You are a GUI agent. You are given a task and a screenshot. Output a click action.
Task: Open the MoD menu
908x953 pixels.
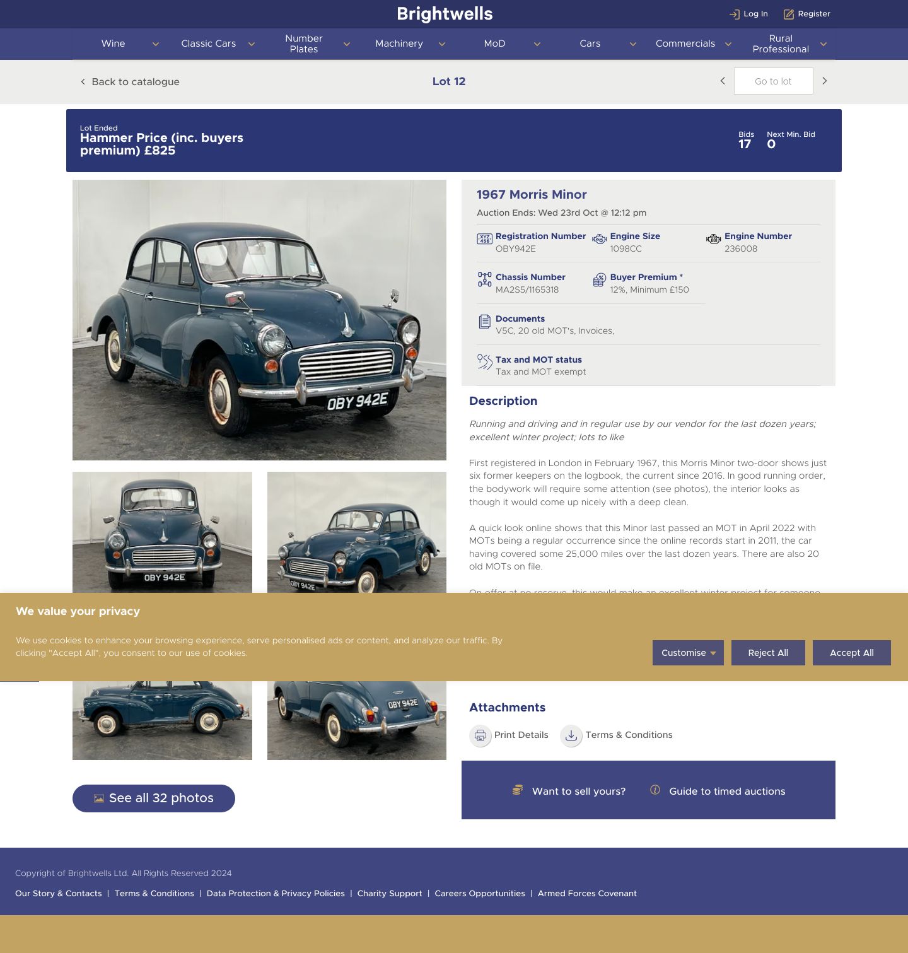tap(495, 44)
